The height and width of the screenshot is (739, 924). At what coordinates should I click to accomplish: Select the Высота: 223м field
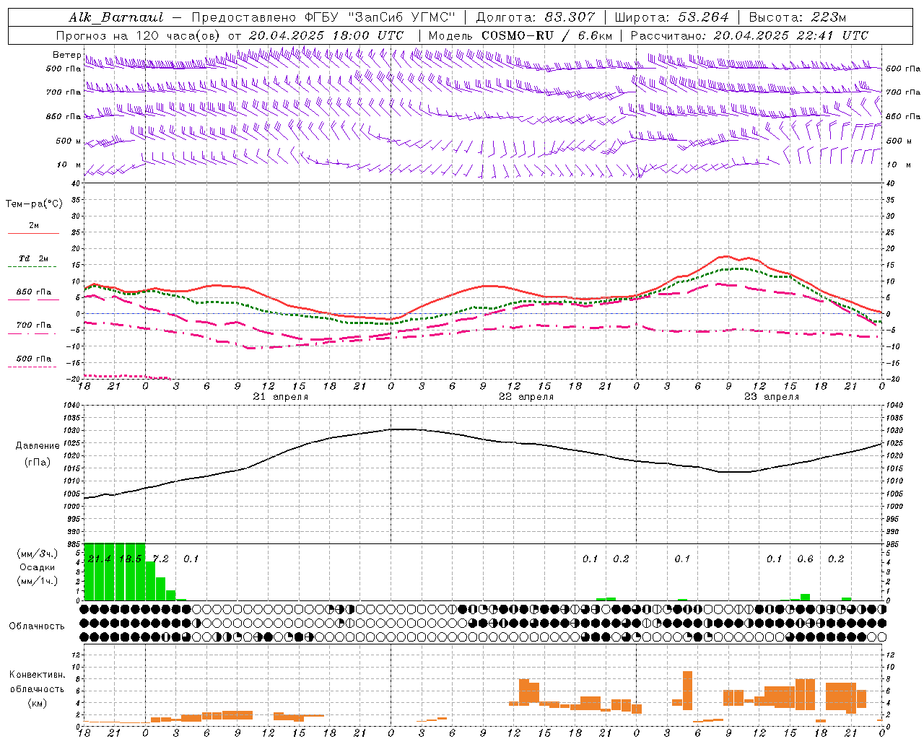coord(798,17)
